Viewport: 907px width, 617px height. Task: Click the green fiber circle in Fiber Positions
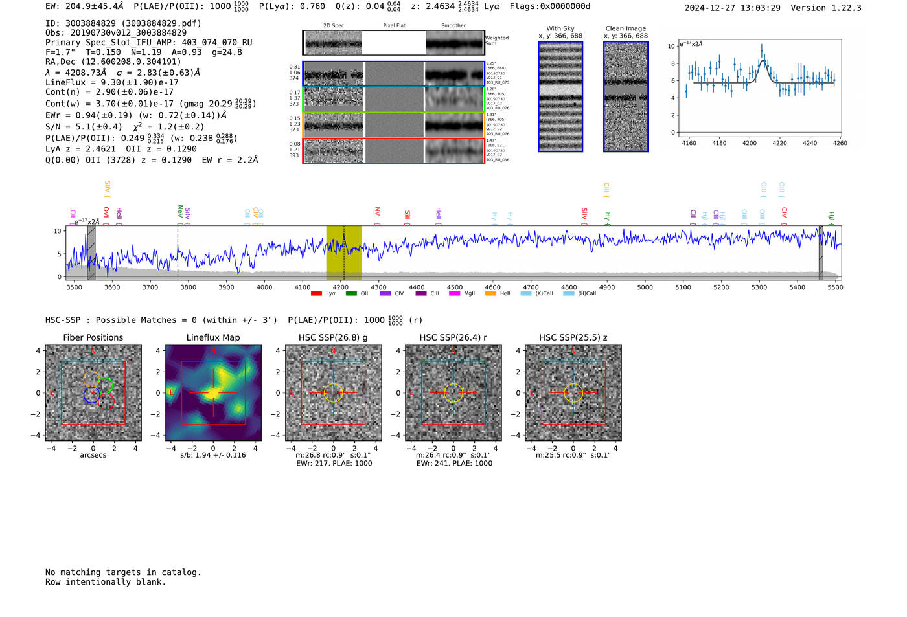105,386
